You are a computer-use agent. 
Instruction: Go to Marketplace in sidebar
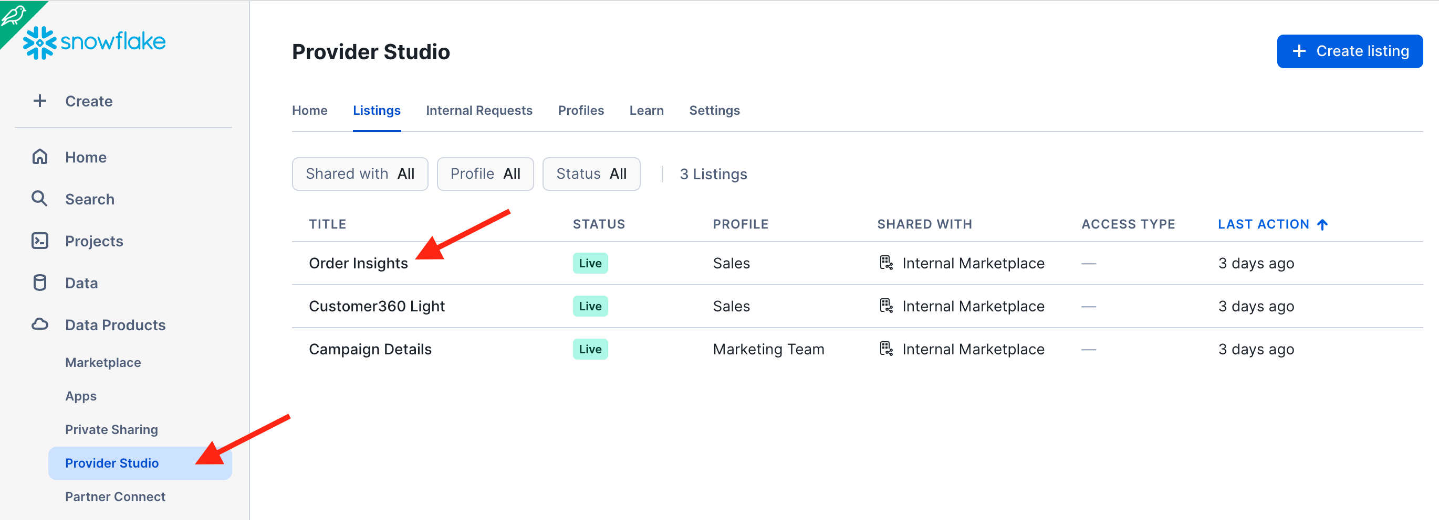(x=103, y=362)
